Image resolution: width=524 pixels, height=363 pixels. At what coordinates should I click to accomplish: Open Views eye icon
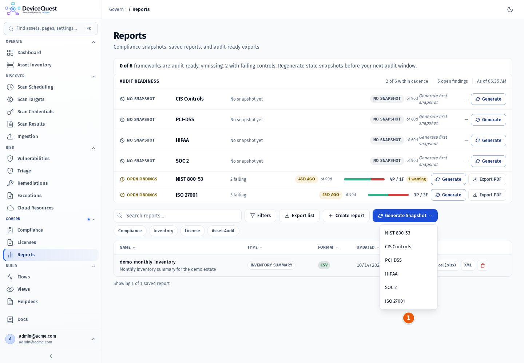(x=10, y=289)
